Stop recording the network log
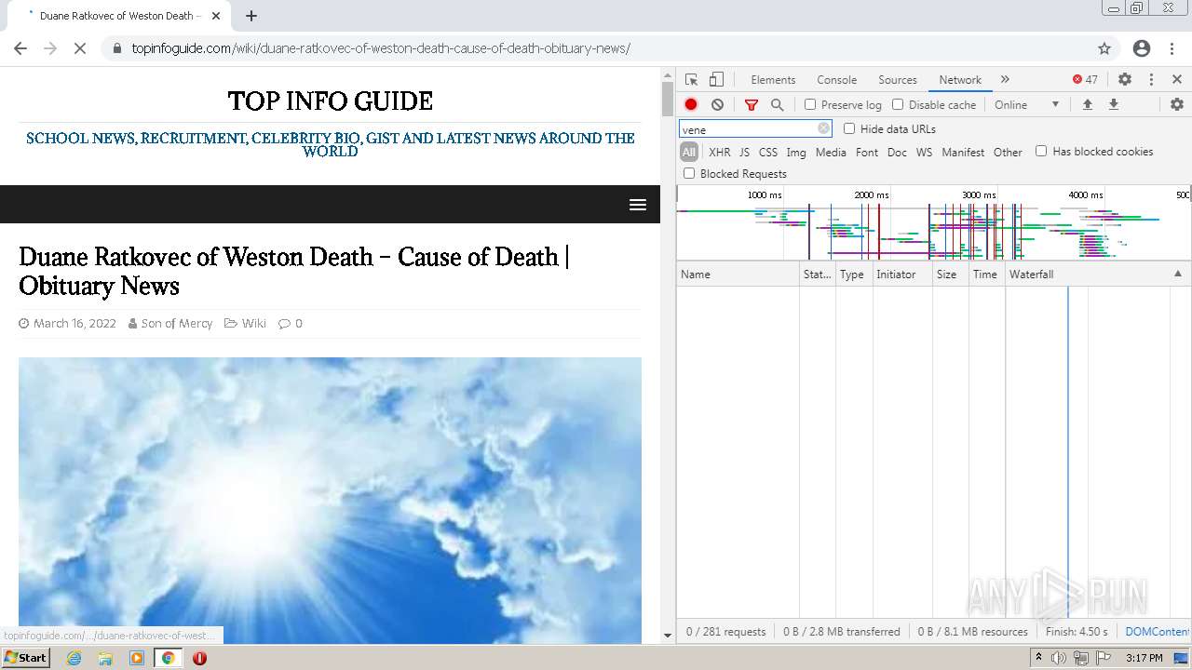The image size is (1192, 670). click(691, 105)
